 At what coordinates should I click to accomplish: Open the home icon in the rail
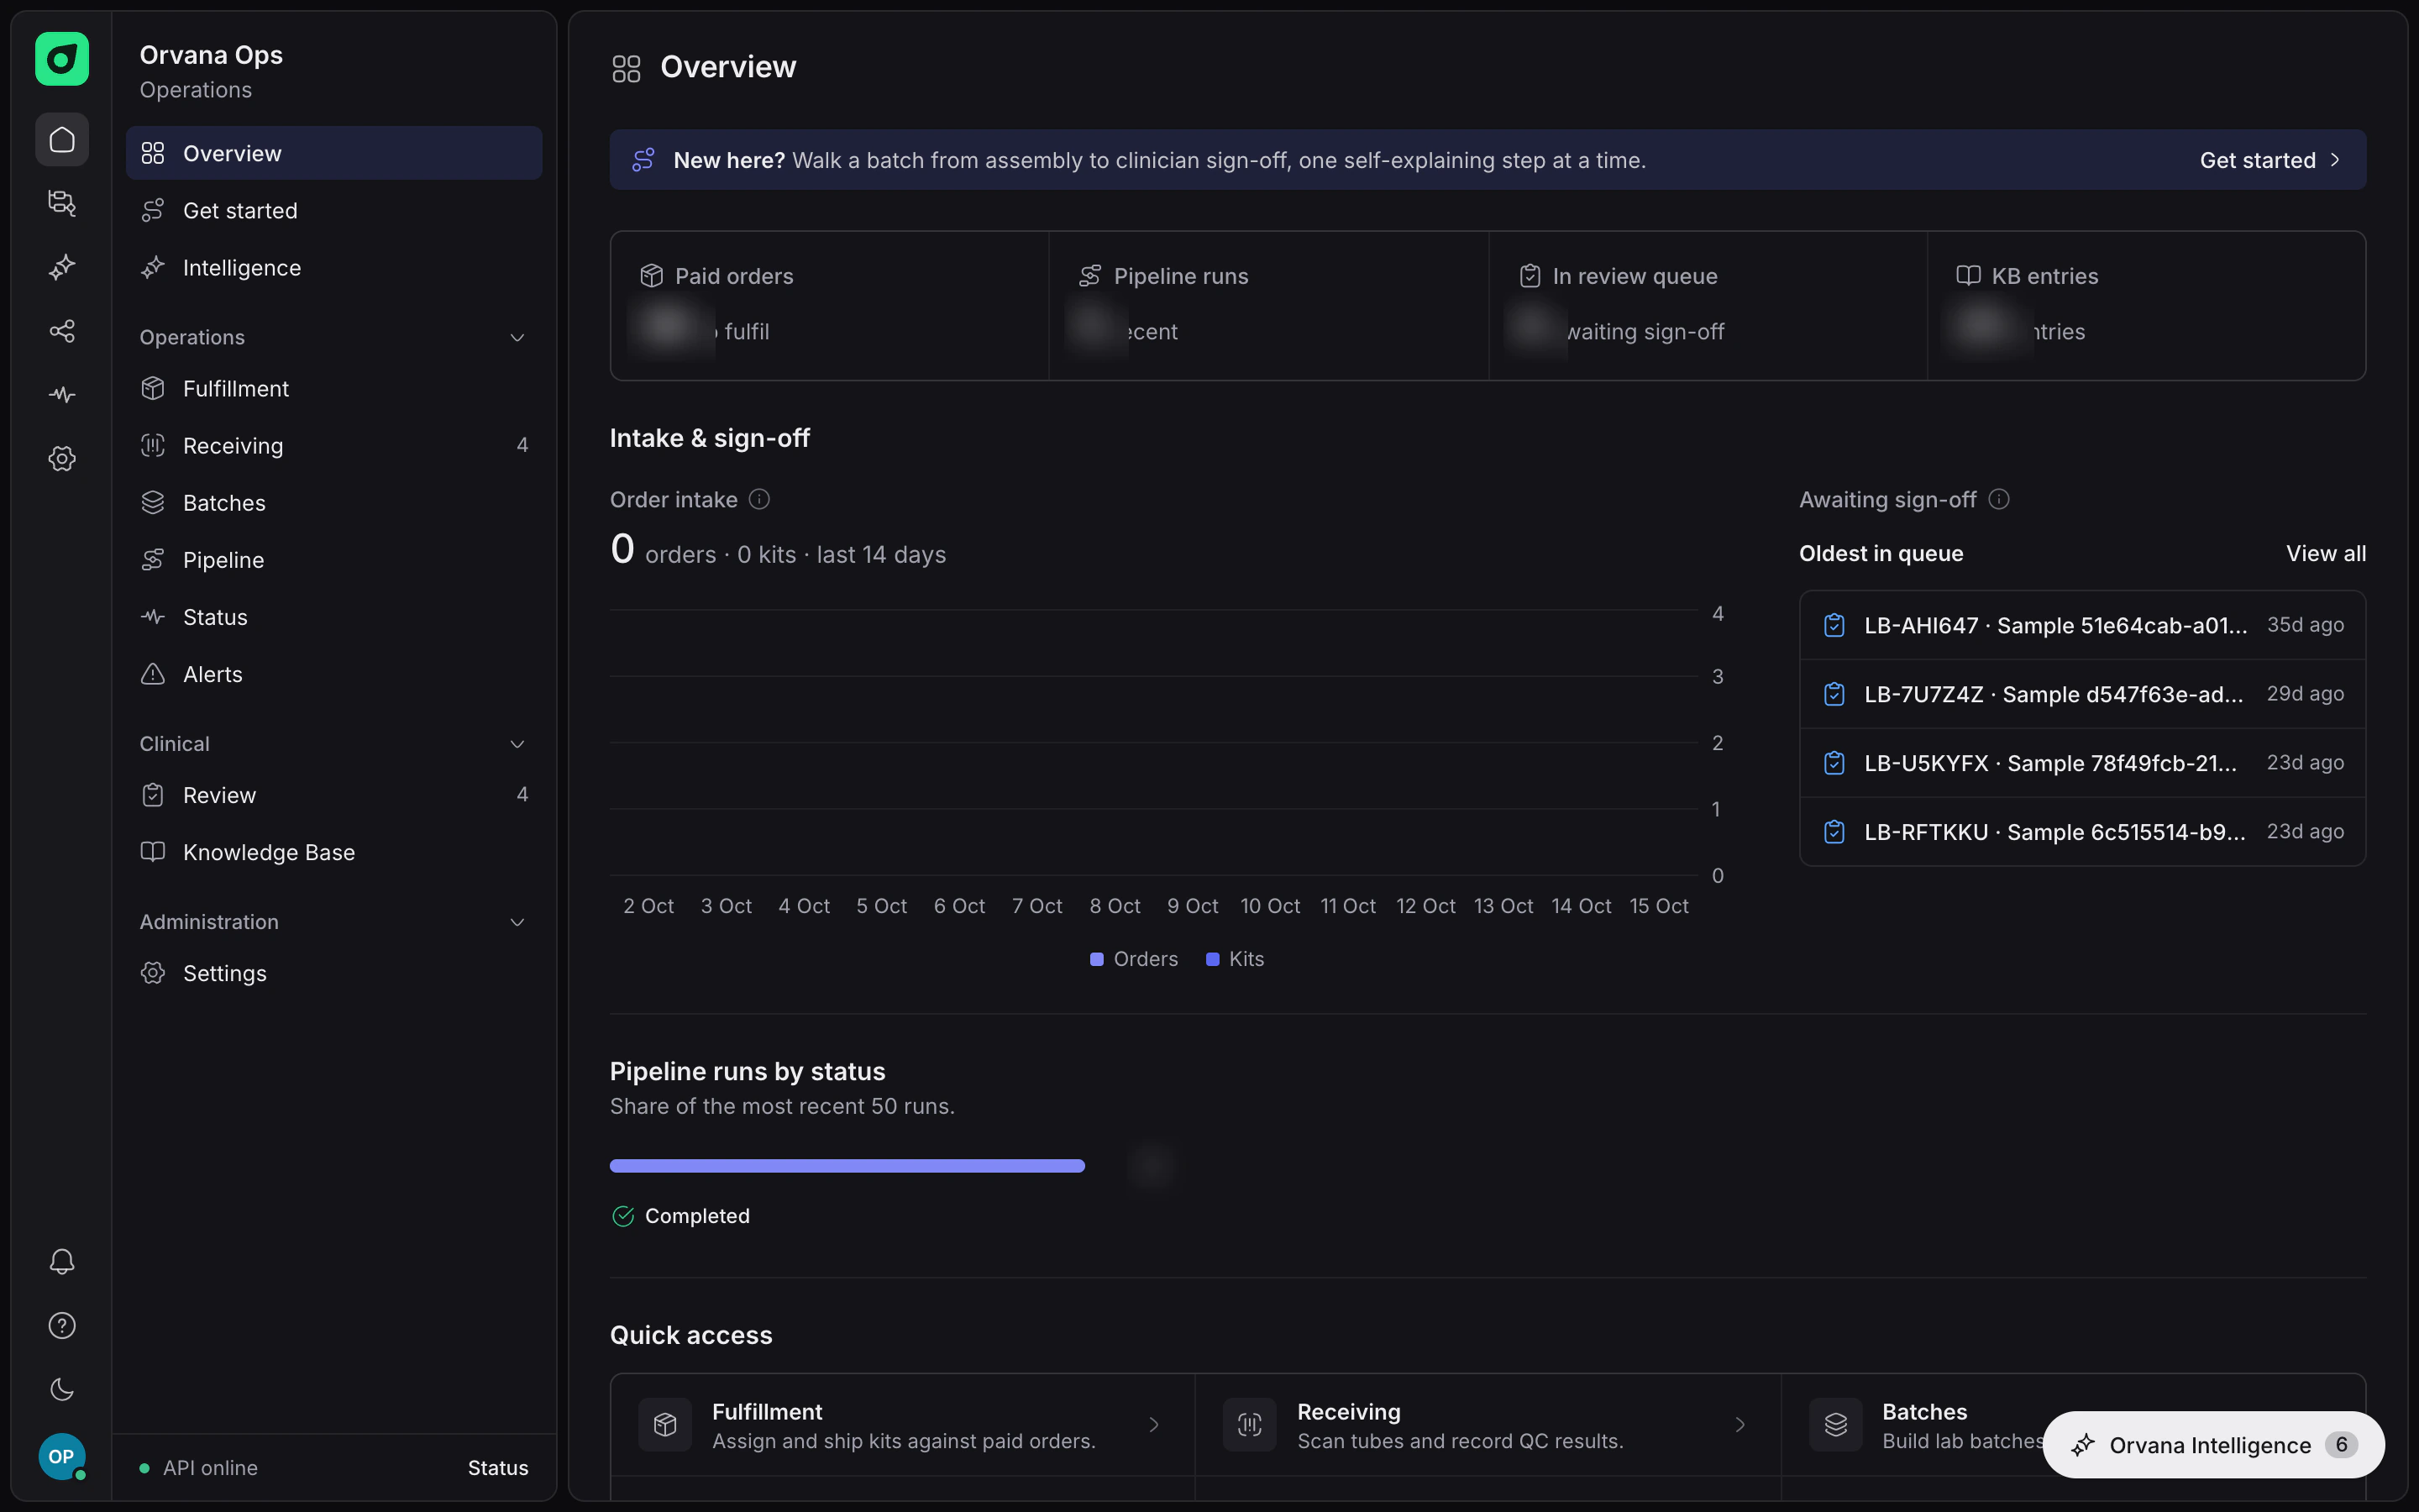[x=62, y=139]
